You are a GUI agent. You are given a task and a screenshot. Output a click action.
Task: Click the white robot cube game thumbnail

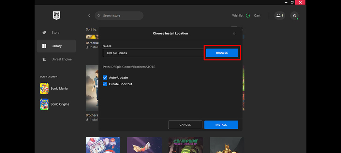pyautogui.click(x=103, y=145)
